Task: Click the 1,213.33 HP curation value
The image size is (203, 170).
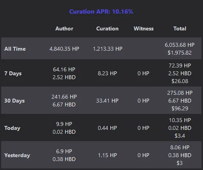Action: click(108, 49)
